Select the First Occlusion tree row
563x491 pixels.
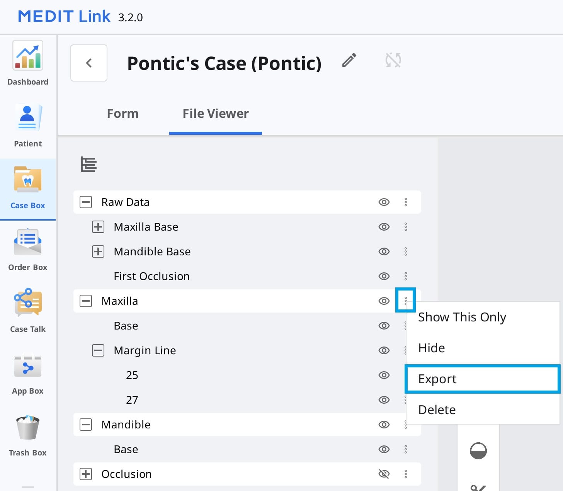click(x=247, y=276)
